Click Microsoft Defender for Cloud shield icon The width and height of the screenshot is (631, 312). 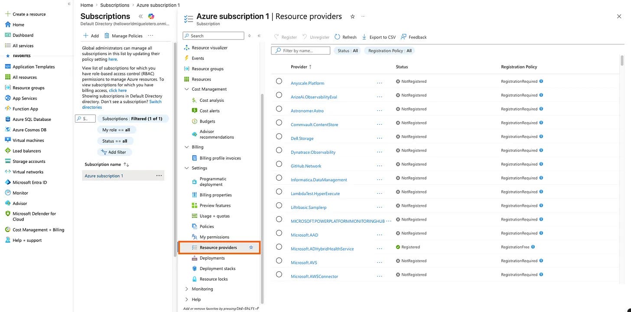click(7, 214)
